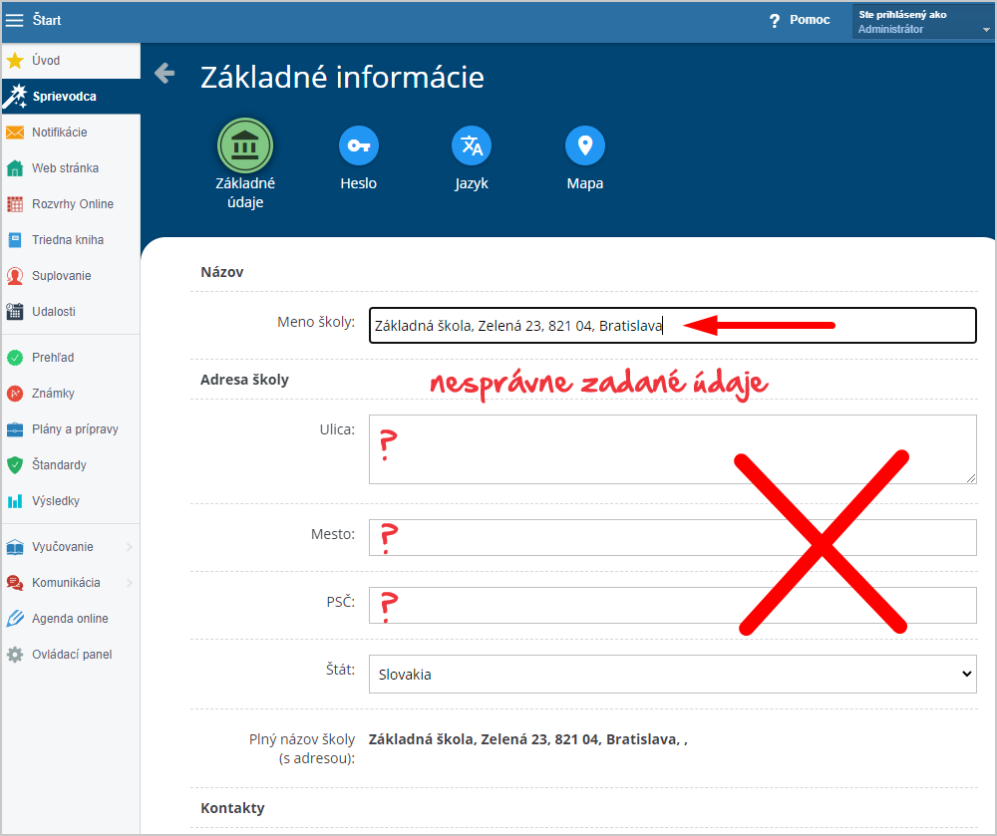Expand the Štát country dropdown

click(673, 674)
